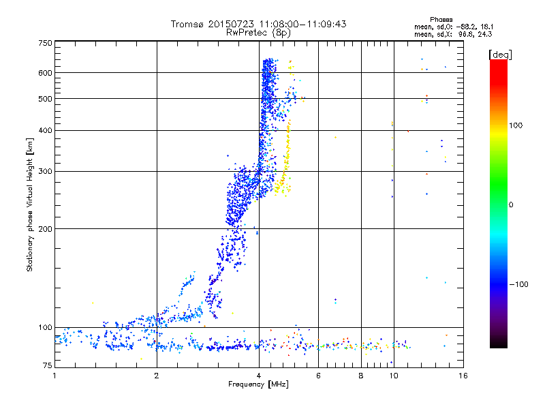Click the 'mean, sd,X: 96.8, 24.3' line
The height and width of the screenshot is (409, 545).
453,34
